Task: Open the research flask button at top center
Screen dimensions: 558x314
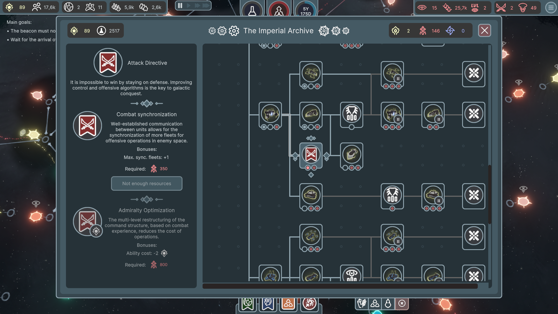Action: [x=252, y=10]
